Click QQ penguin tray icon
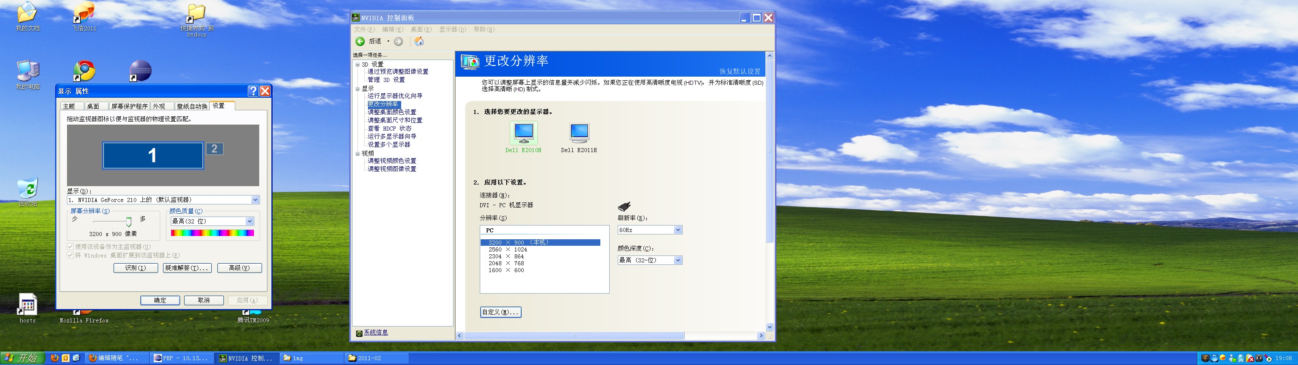Image resolution: width=1298 pixels, height=365 pixels. click(1241, 359)
